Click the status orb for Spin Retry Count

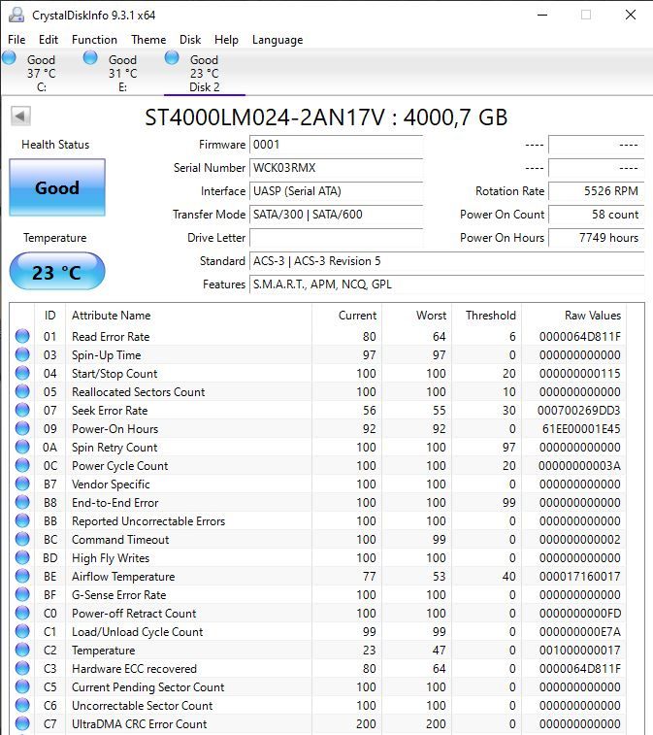click(x=22, y=447)
